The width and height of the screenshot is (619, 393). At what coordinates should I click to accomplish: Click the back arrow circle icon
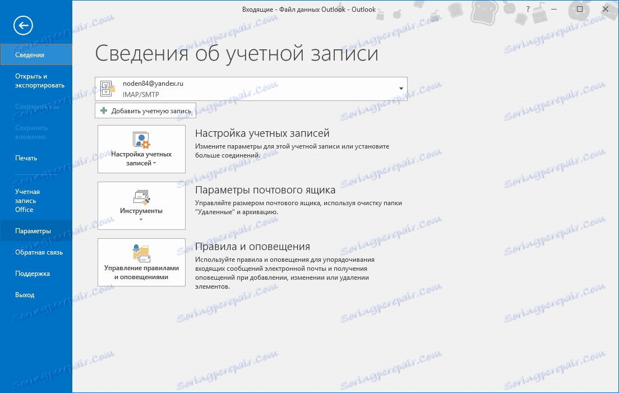coord(23,26)
